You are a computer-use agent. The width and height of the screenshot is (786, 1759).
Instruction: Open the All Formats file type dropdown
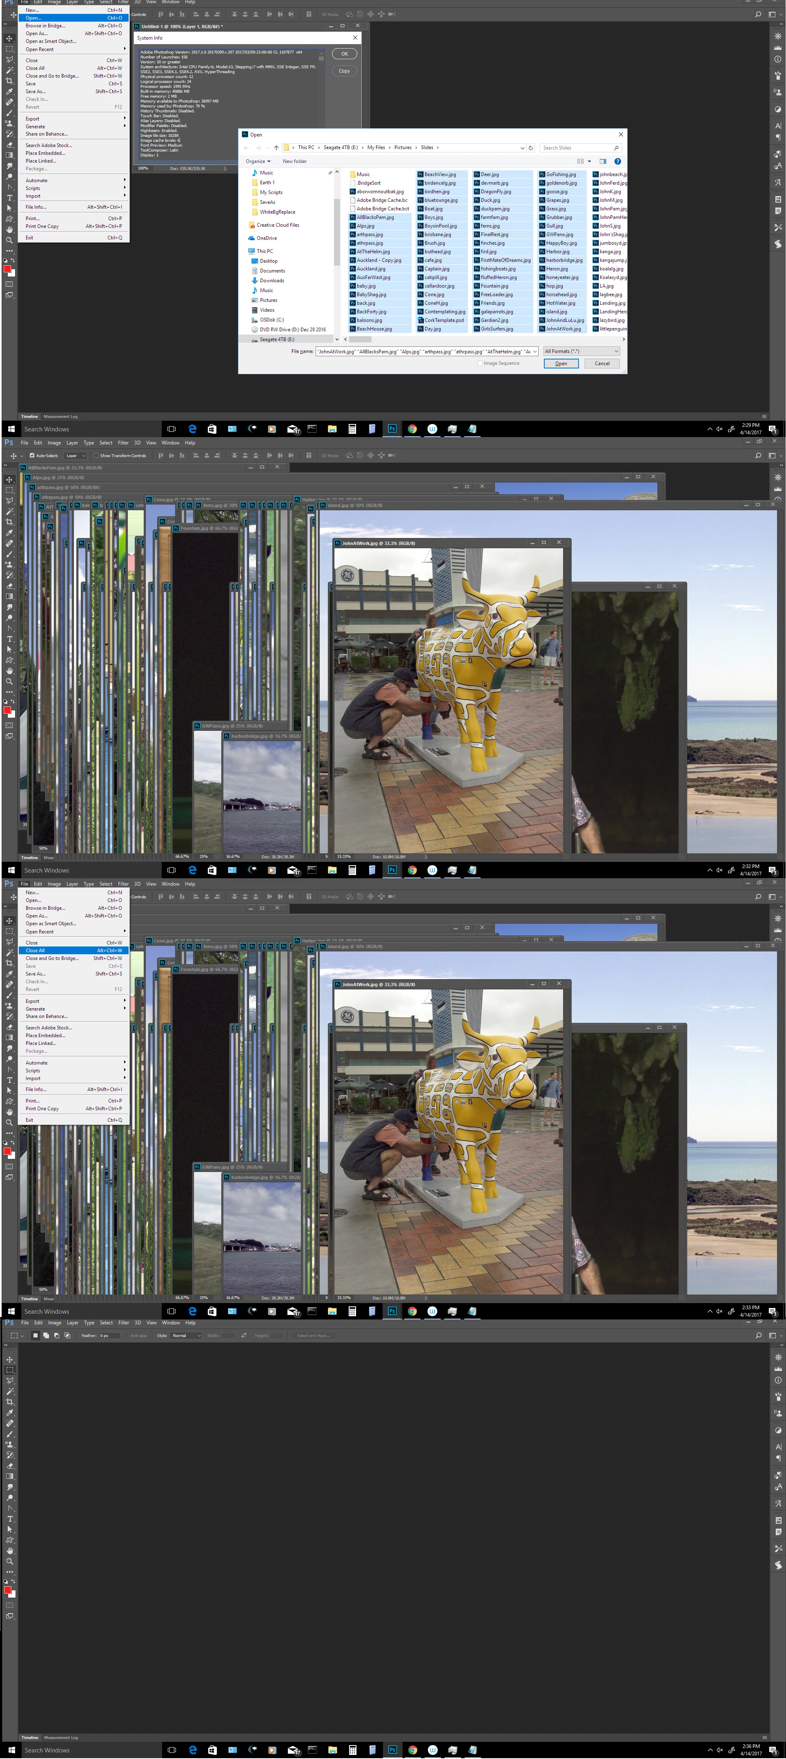(581, 351)
